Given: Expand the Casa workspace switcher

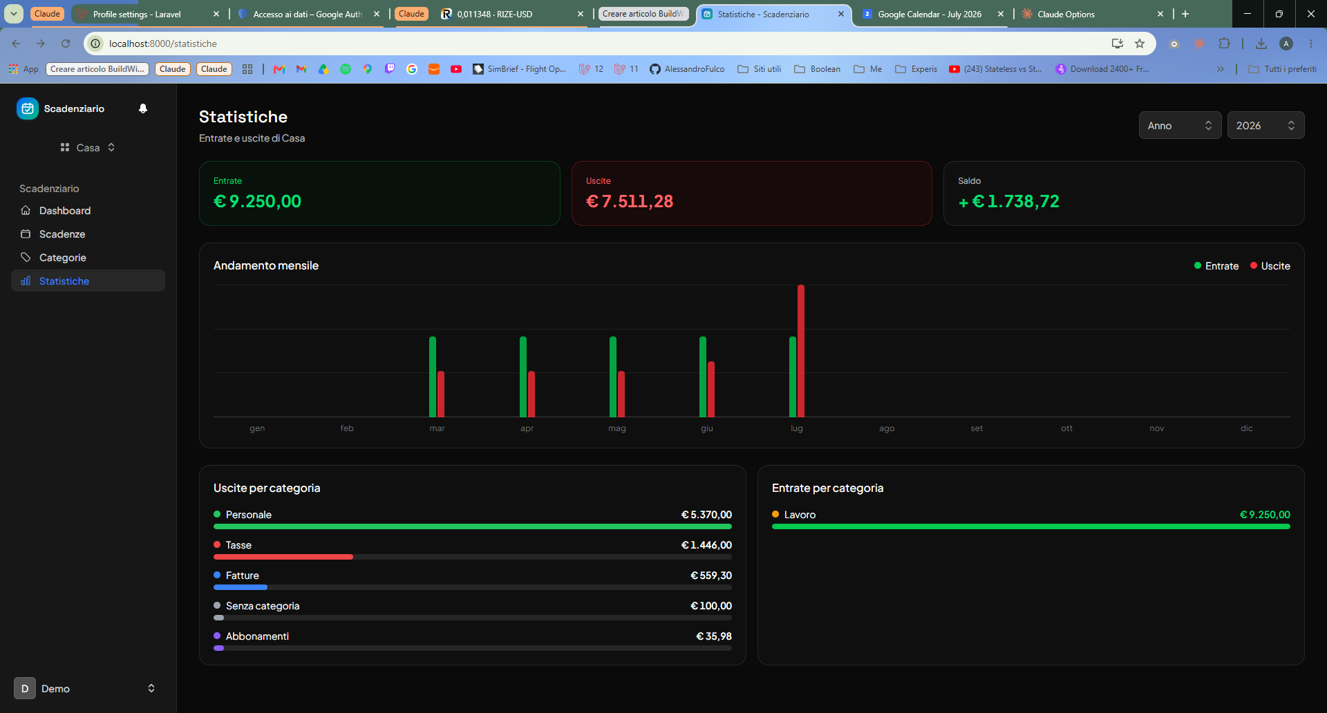Looking at the screenshot, I should (88, 148).
